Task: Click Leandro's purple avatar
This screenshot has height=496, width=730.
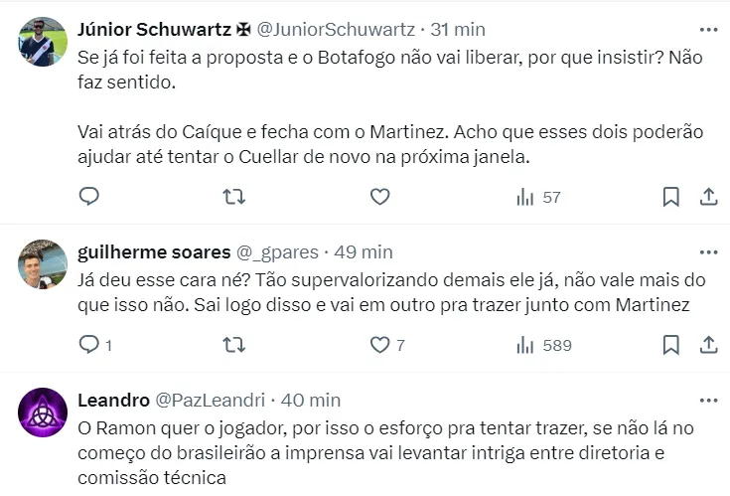Action: (44, 412)
